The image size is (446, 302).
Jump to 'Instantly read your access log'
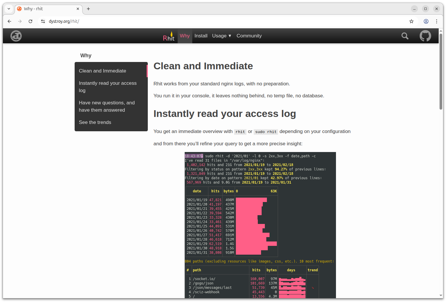click(x=107, y=87)
